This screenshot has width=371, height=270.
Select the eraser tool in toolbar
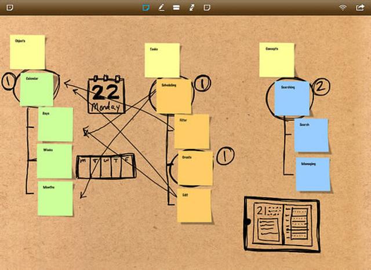tap(176, 8)
